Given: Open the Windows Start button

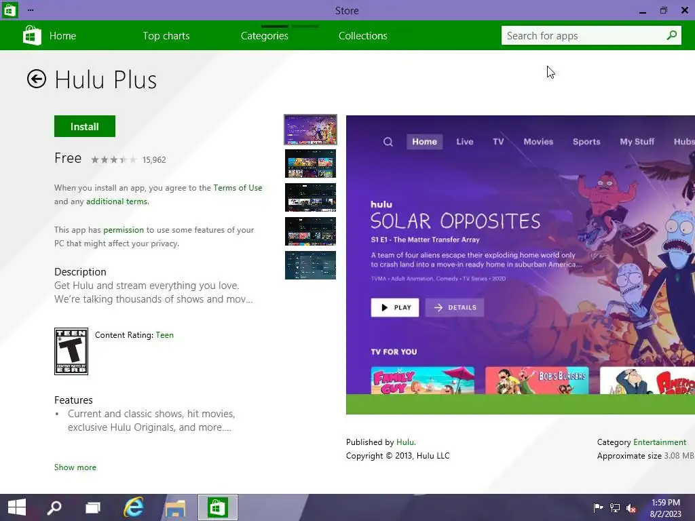Looking at the screenshot, I should pos(17,507).
